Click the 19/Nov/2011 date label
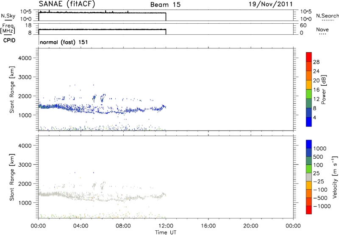 [x=271, y=4]
